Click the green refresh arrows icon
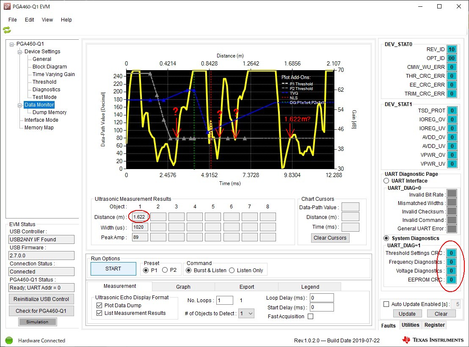The width and height of the screenshot is (469, 347). 7,30
